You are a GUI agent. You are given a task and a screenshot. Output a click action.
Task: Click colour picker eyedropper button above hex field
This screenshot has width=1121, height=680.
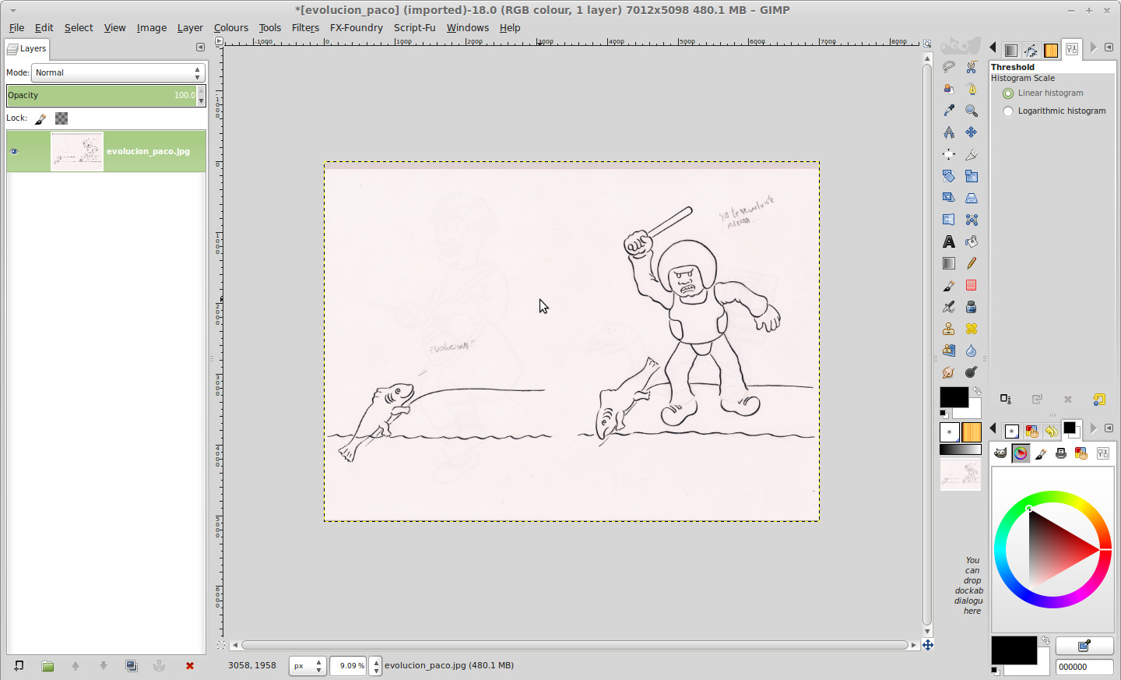1084,646
